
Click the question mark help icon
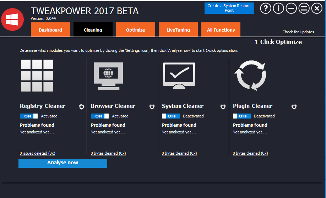click(x=266, y=9)
